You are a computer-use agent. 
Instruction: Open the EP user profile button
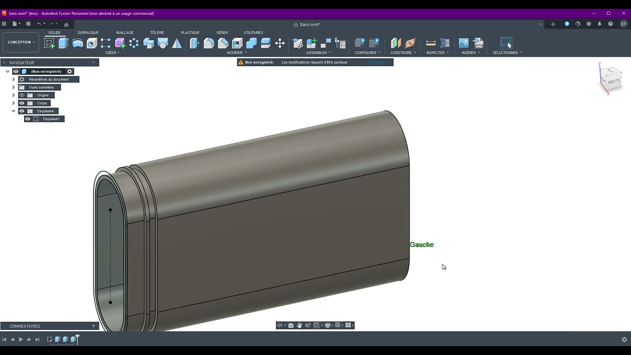tap(623, 24)
